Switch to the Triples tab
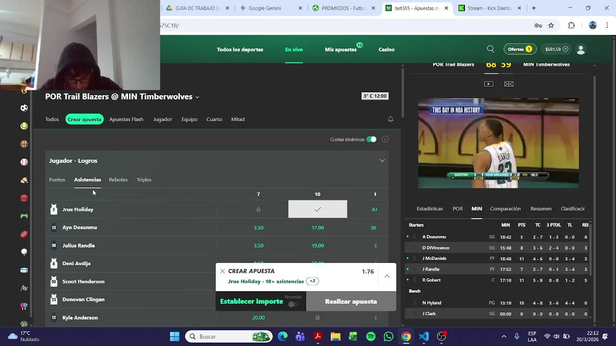This screenshot has width=616, height=346. coord(144,180)
